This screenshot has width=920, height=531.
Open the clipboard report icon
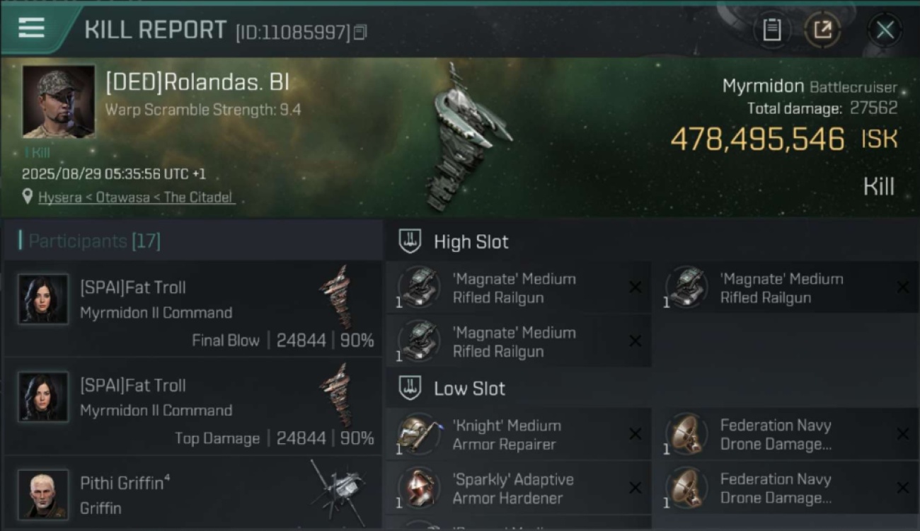[x=771, y=30]
